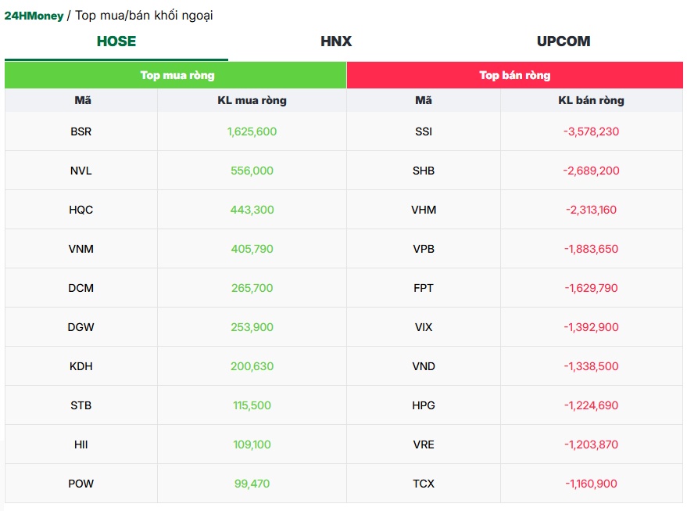Click the "Top bán ròng" red header
The image size is (687, 511).
(515, 75)
